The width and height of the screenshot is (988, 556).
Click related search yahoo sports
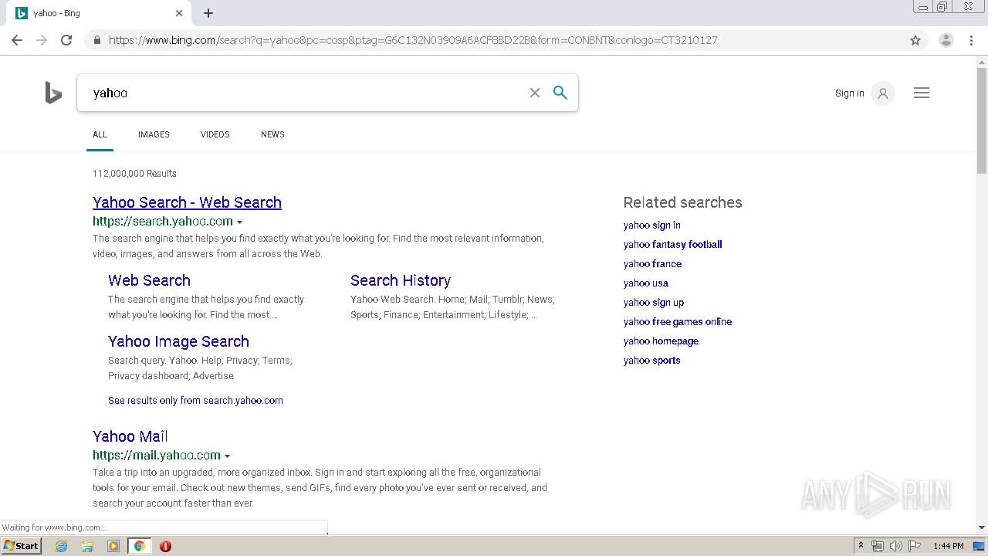pos(652,360)
